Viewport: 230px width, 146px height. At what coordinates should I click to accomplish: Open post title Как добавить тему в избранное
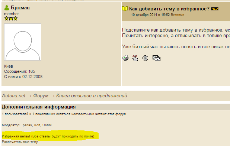169,9
